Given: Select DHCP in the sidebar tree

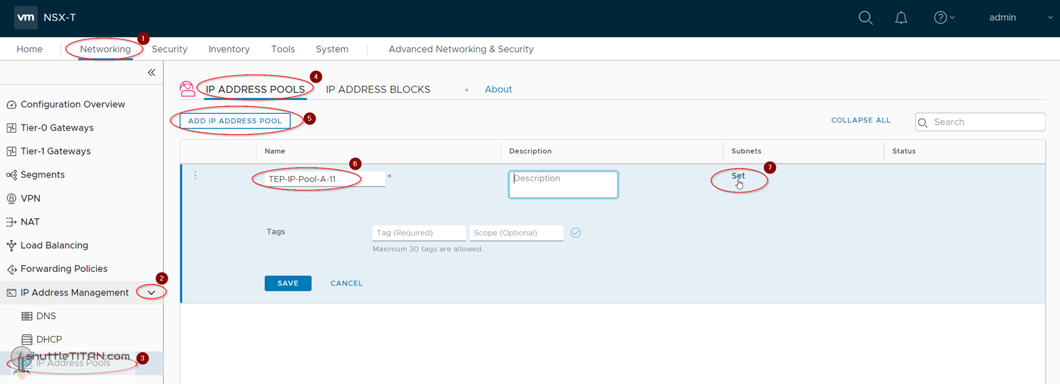Looking at the screenshot, I should coord(49,339).
